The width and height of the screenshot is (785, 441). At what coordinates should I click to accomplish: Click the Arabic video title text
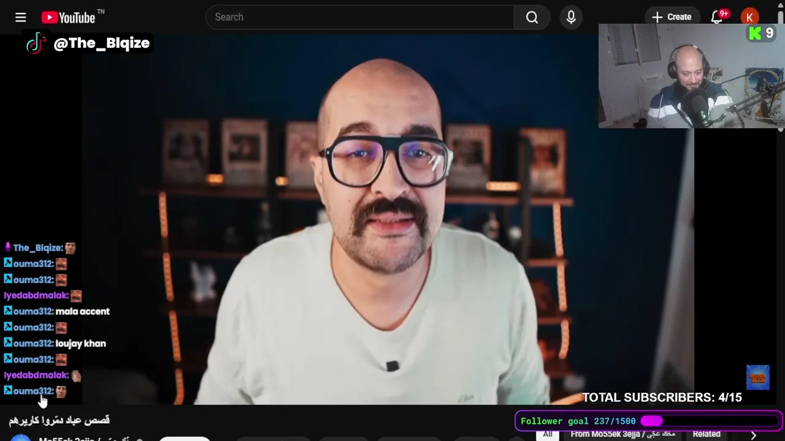pos(59,420)
